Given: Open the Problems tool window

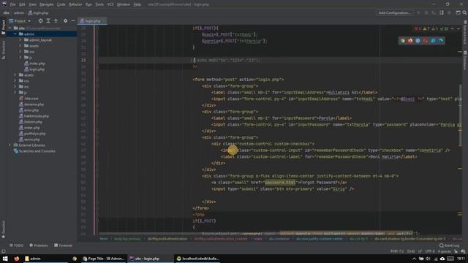Looking at the screenshot, I should pyautogui.click(x=39, y=245).
